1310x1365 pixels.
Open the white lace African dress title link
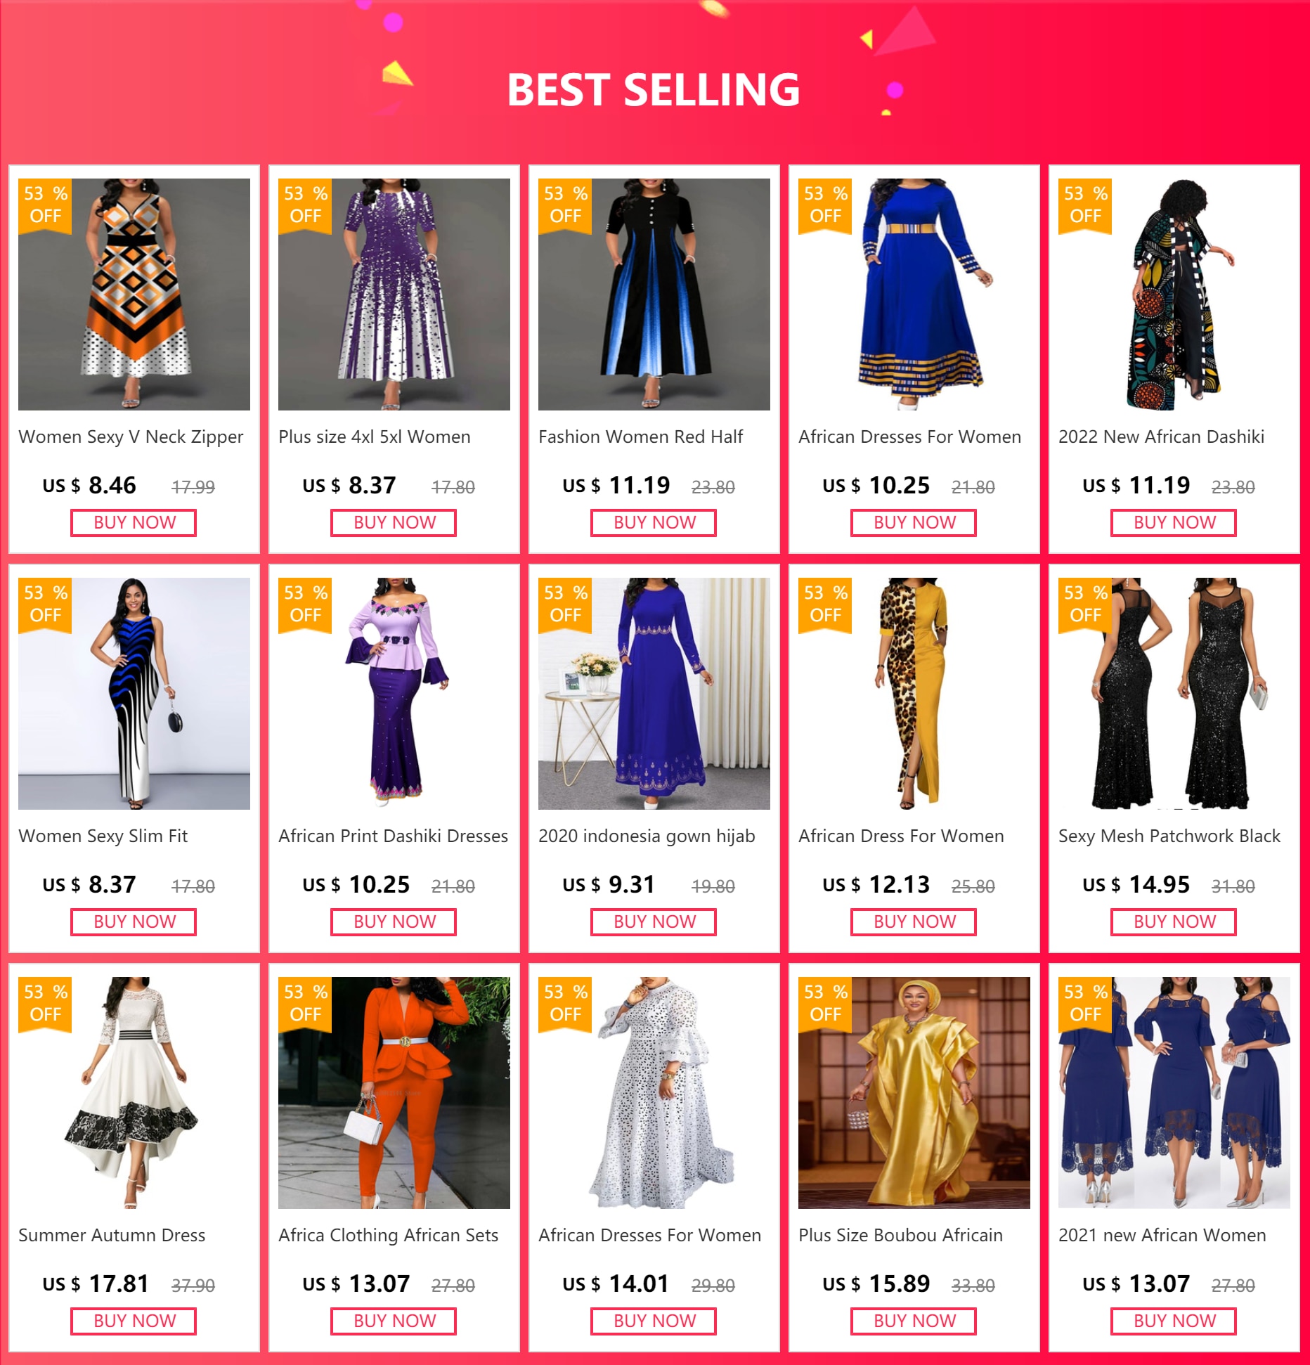point(649,1235)
